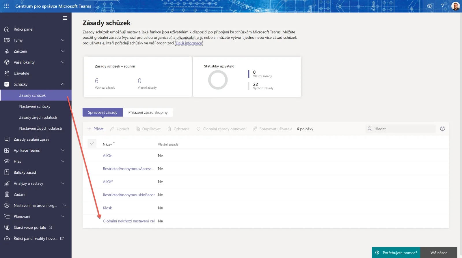Click the Týmy icon in sidebar
This screenshot has width=462, height=258.
[x=7, y=40]
